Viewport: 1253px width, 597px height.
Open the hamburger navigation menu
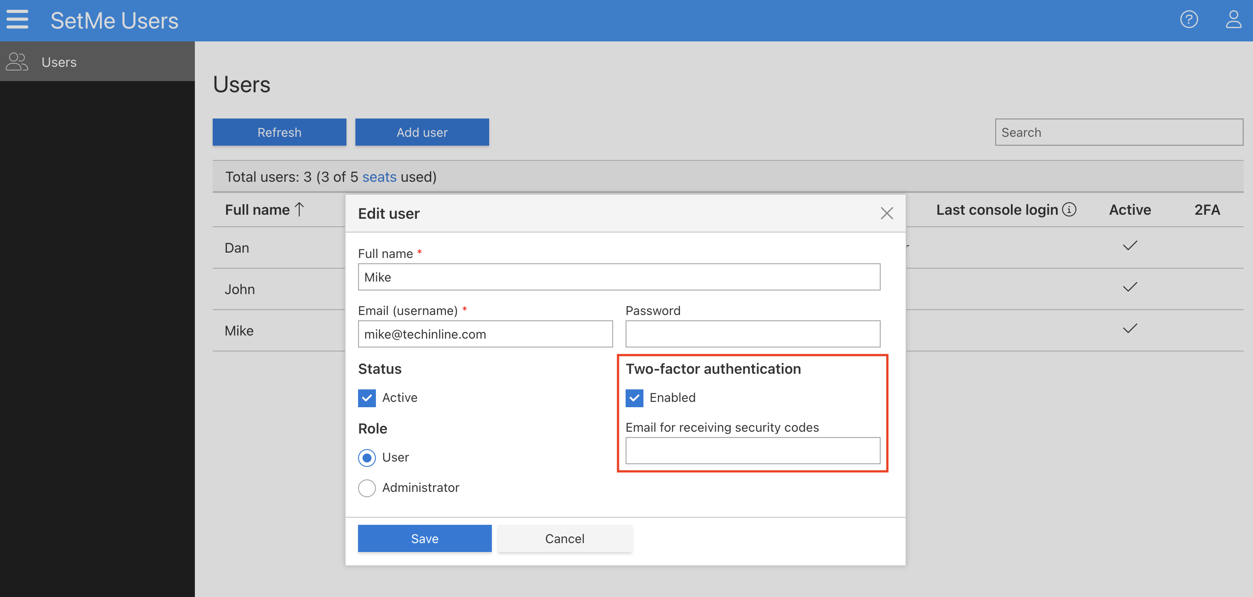17,20
